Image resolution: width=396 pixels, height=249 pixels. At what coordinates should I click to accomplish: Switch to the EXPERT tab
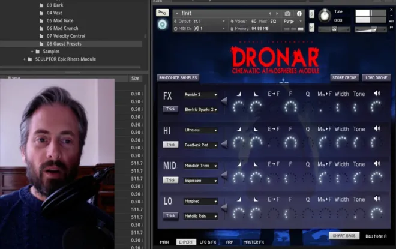(186, 242)
